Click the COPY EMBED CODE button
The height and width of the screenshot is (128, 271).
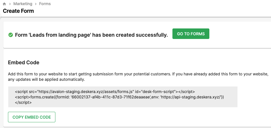click(x=32, y=117)
